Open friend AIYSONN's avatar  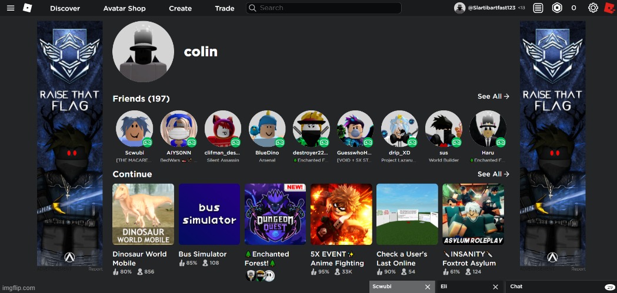pos(179,129)
